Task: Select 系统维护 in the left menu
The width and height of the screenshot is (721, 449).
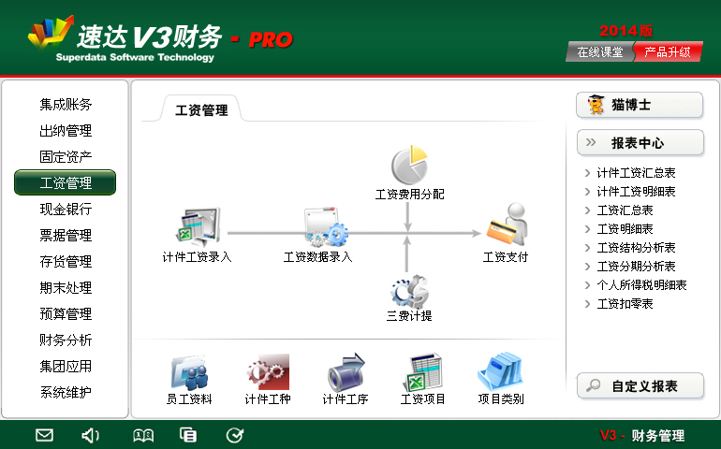Action: (x=66, y=393)
